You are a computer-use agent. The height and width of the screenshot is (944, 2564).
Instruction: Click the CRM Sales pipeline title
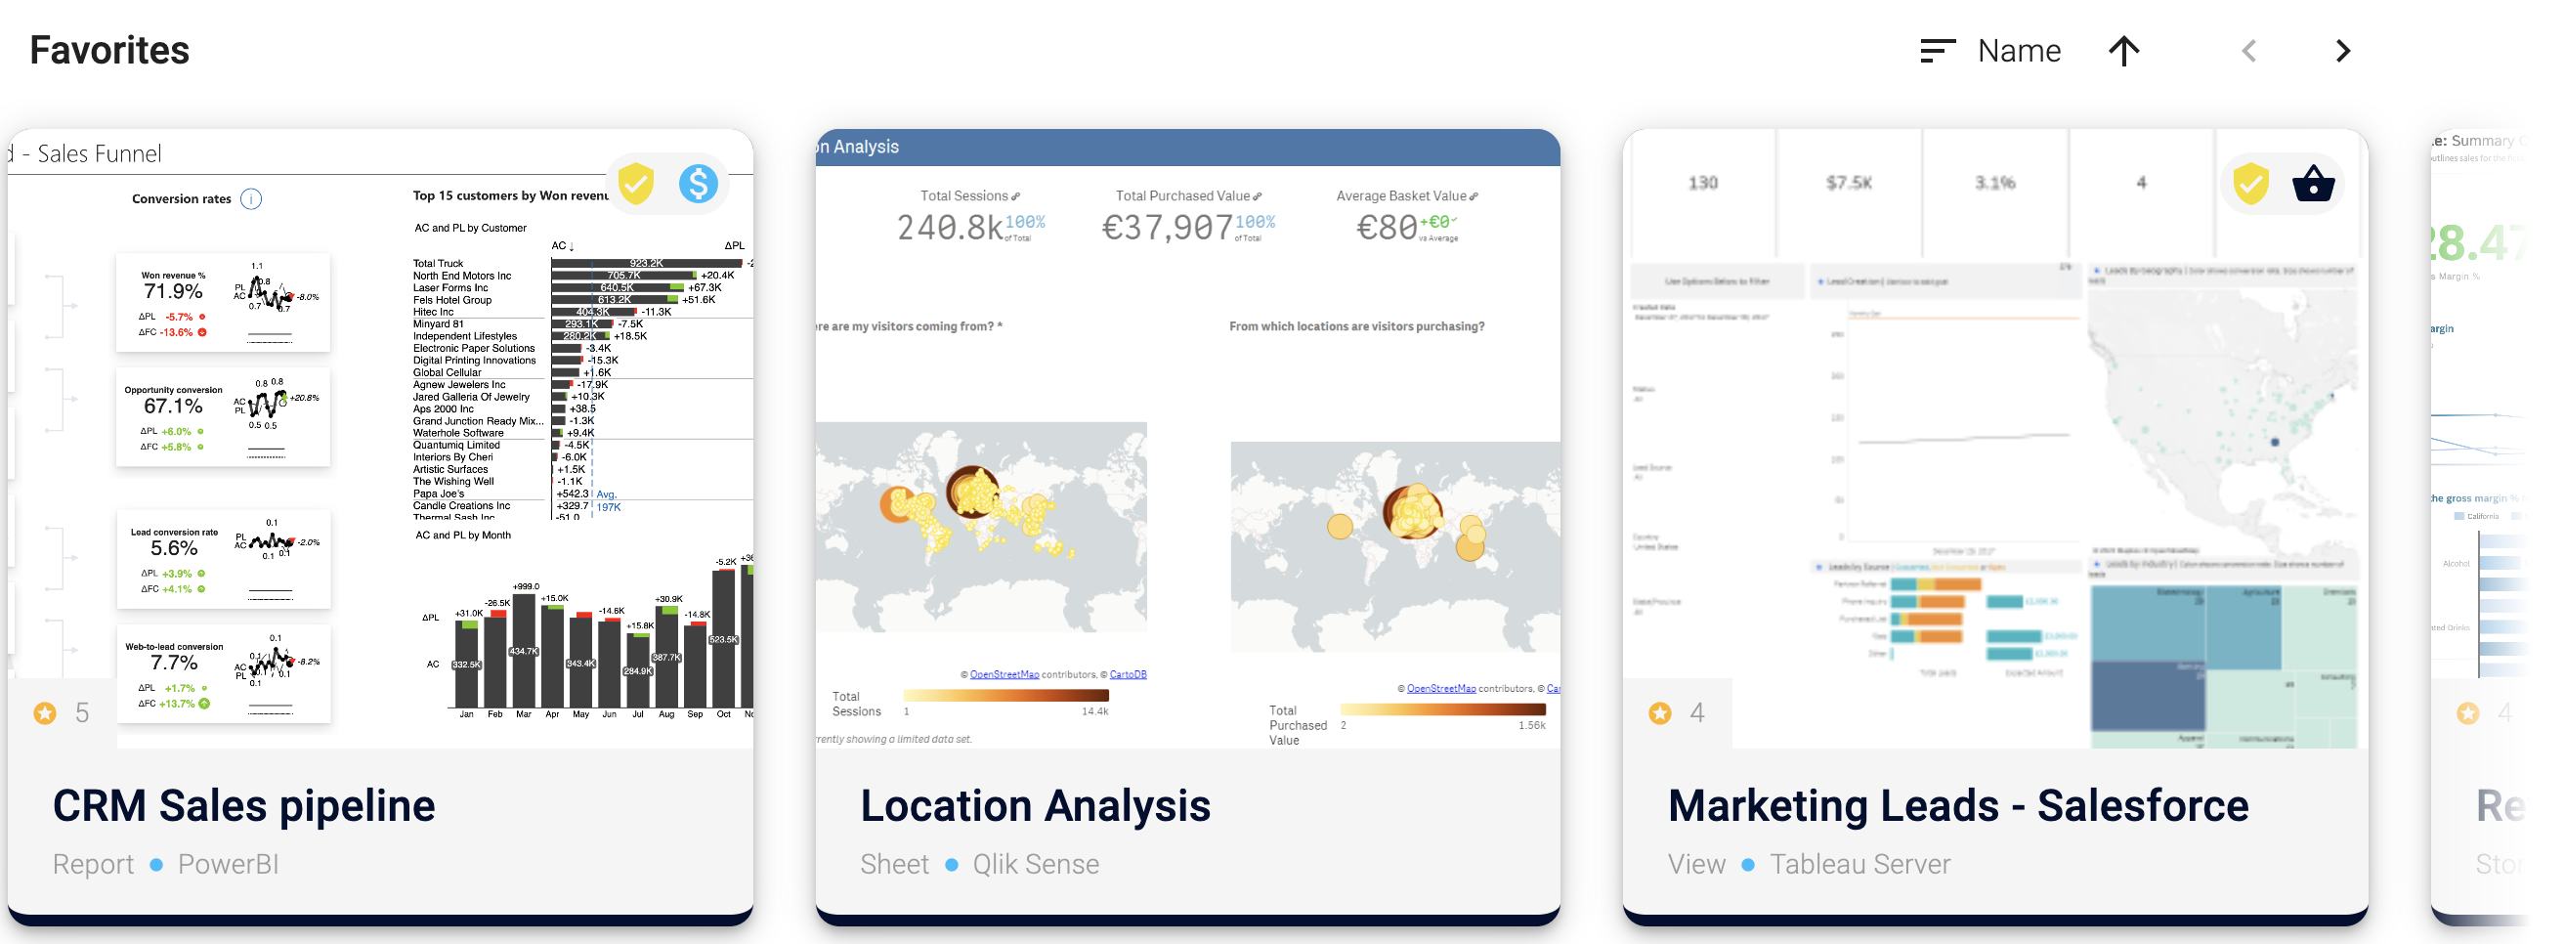pos(244,805)
